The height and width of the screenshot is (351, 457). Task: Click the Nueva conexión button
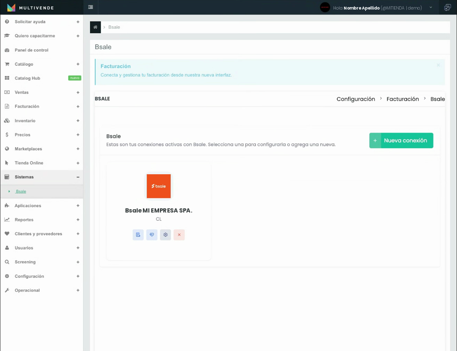click(401, 140)
